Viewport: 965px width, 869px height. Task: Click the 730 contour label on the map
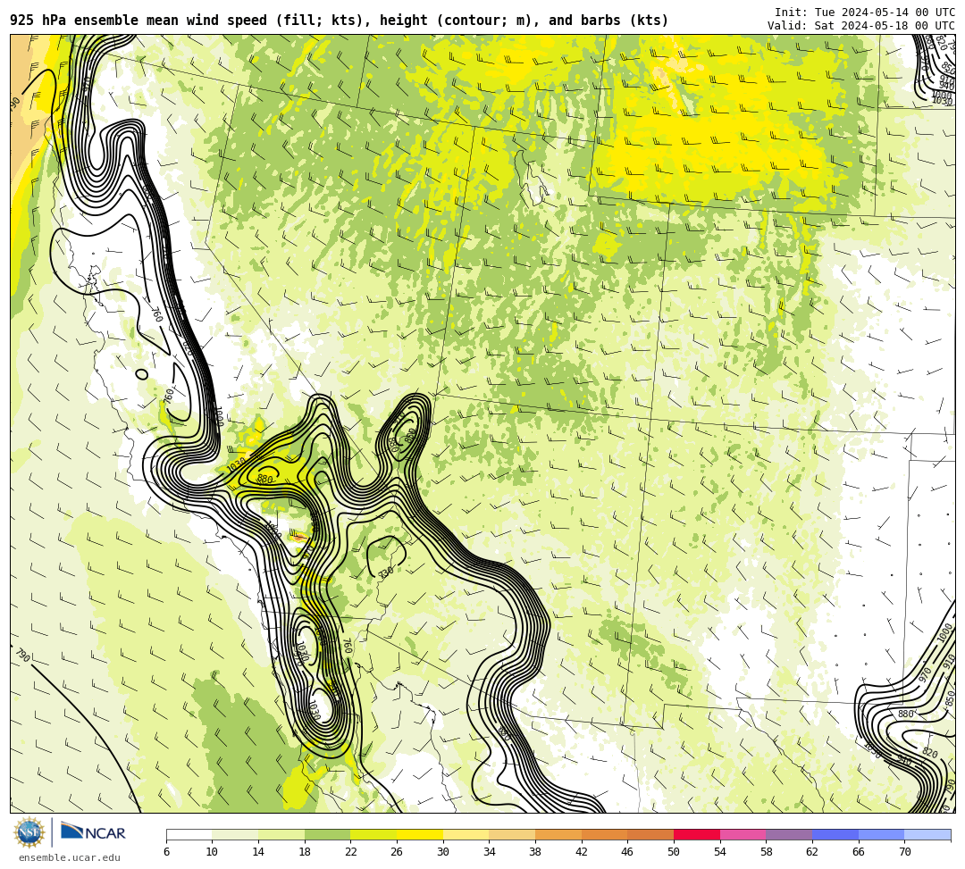coord(386,572)
